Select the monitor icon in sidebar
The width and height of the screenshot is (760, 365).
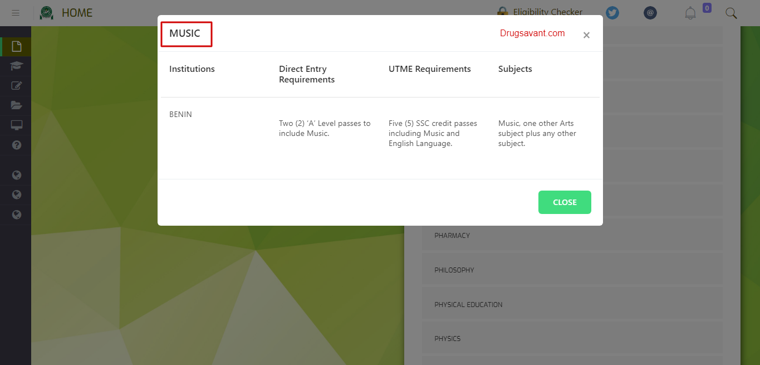point(17,125)
